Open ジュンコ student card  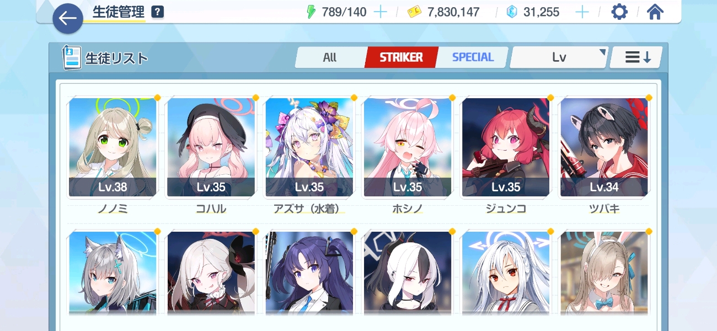506,147
